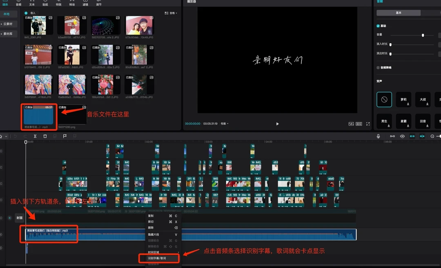
Task: Choose the 男生 voice effect
Action: point(384,121)
